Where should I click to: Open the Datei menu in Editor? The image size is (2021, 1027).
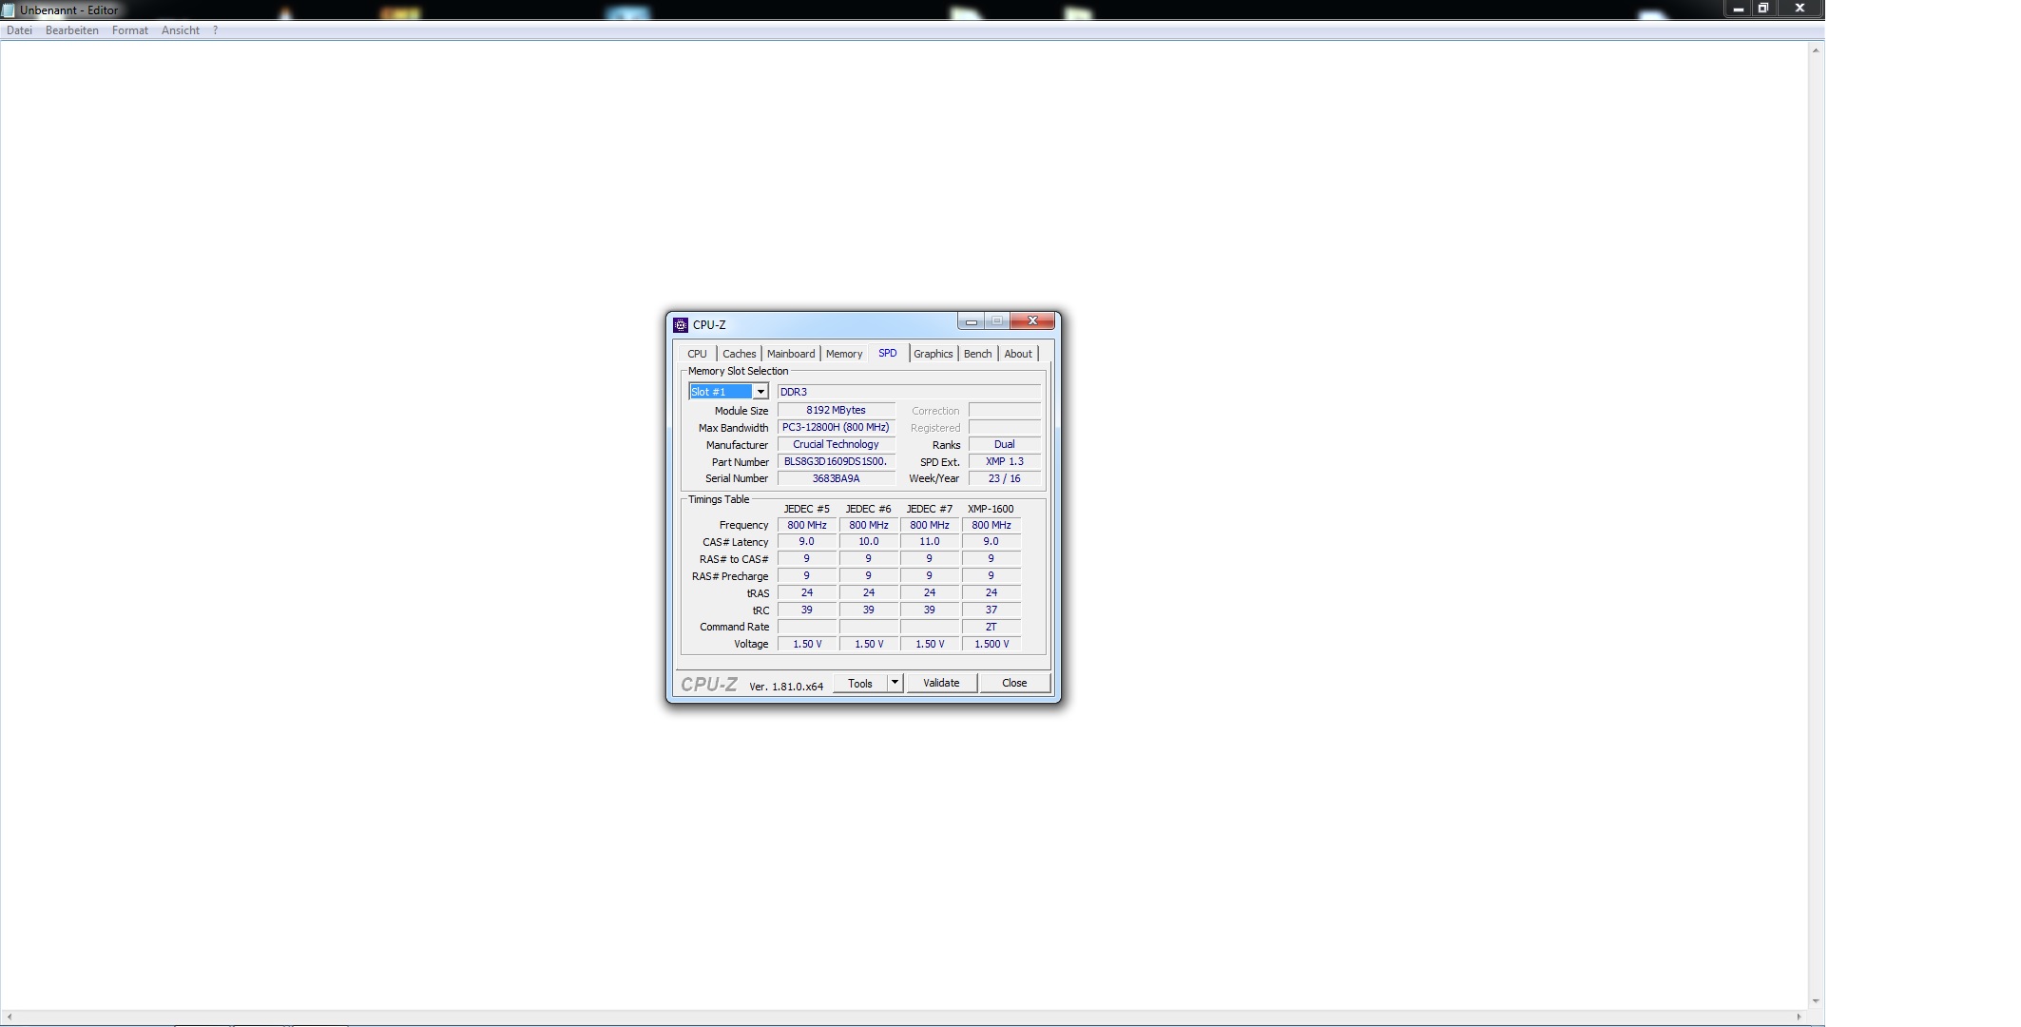click(x=19, y=30)
